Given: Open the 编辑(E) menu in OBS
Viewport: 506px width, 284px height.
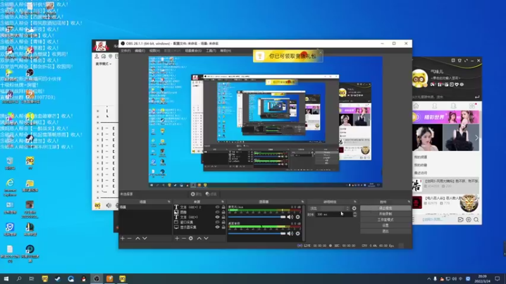Looking at the screenshot, I should 140,50.
